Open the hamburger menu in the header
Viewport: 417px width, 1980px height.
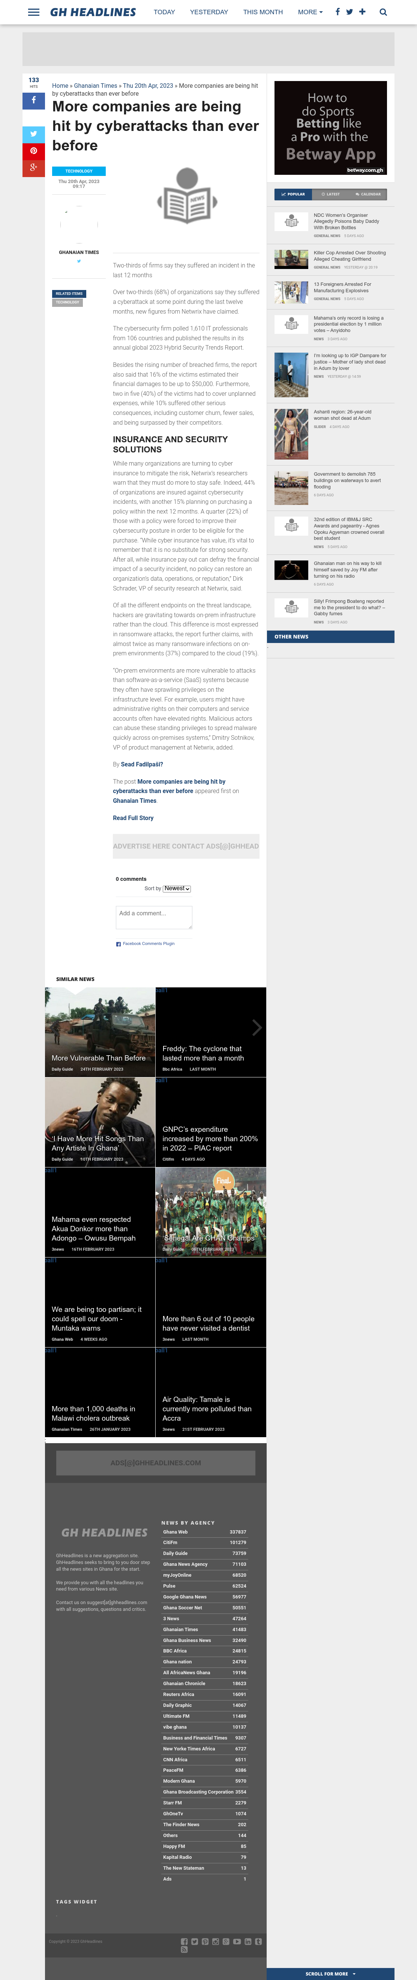(33, 12)
